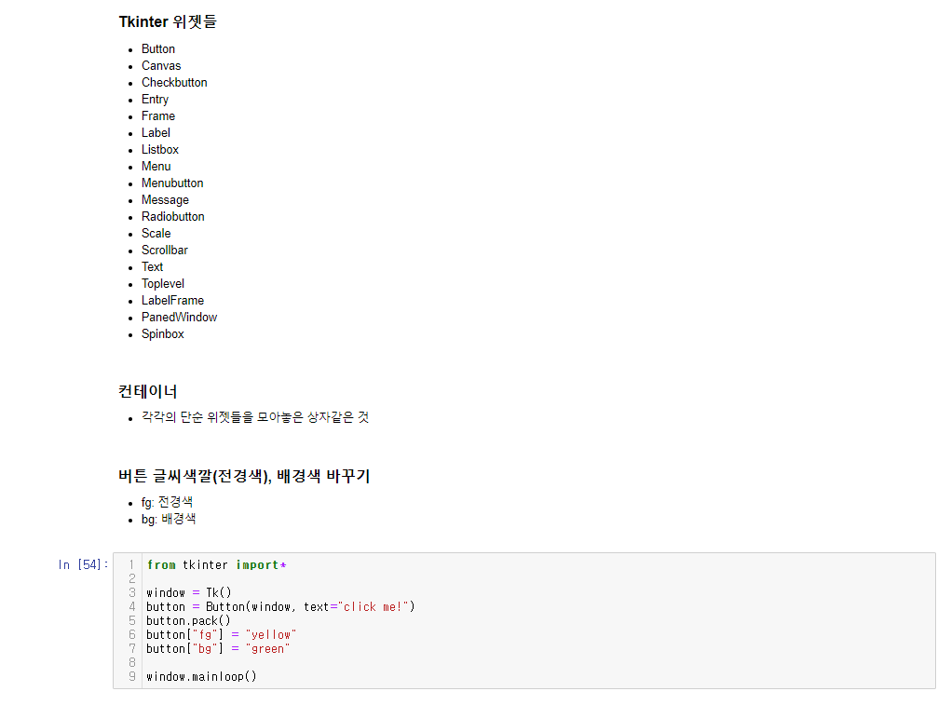Click the 'LabelFrame' list item
The width and height of the screenshot is (951, 705).
pyautogui.click(x=173, y=301)
